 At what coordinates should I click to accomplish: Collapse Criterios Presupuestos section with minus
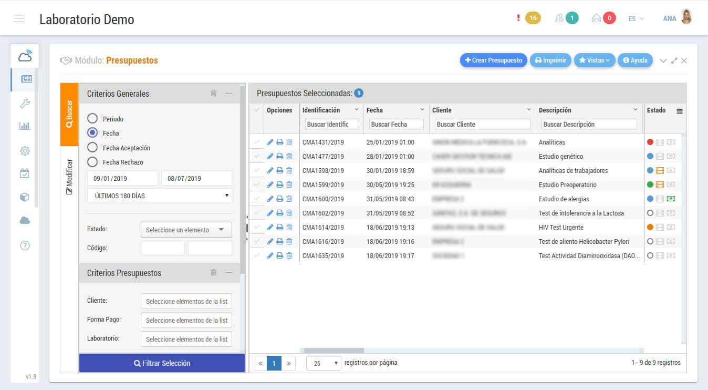(228, 273)
